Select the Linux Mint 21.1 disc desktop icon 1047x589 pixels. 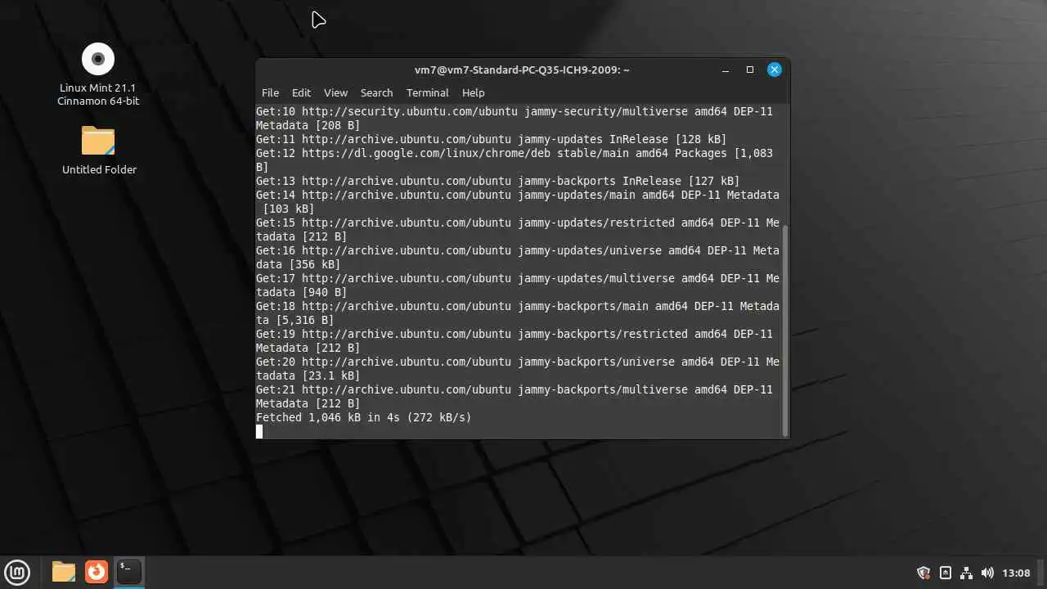[x=98, y=59]
